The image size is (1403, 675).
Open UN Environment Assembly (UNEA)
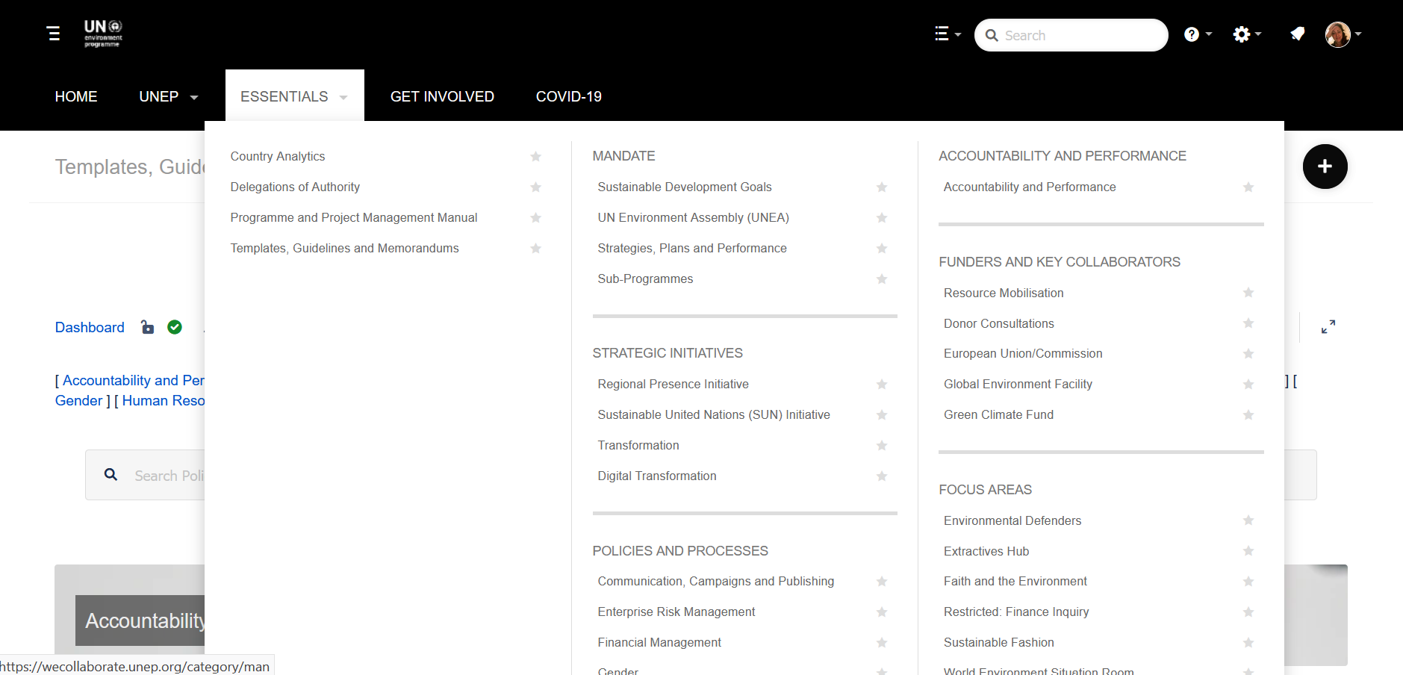click(693, 217)
